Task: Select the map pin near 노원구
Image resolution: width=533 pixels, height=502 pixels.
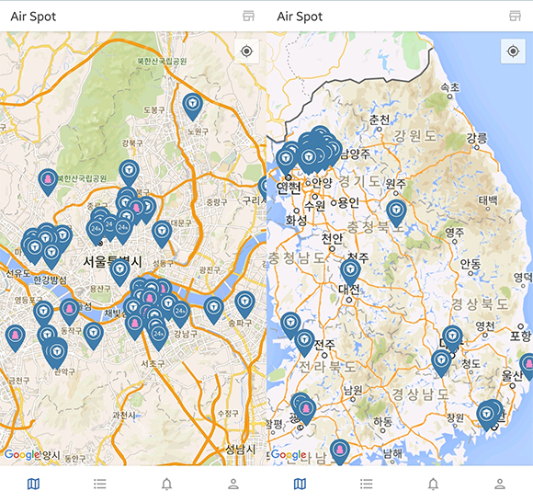Action: 192,106
